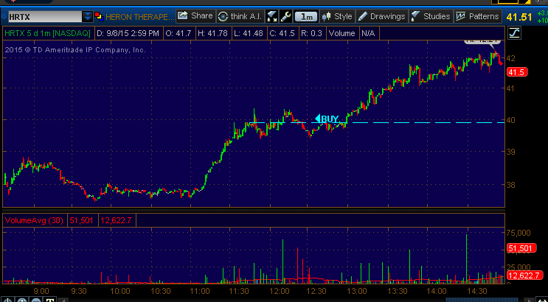Viewport: 548px width, 302px height.
Task: Open the Studies menu
Action: 430,15
